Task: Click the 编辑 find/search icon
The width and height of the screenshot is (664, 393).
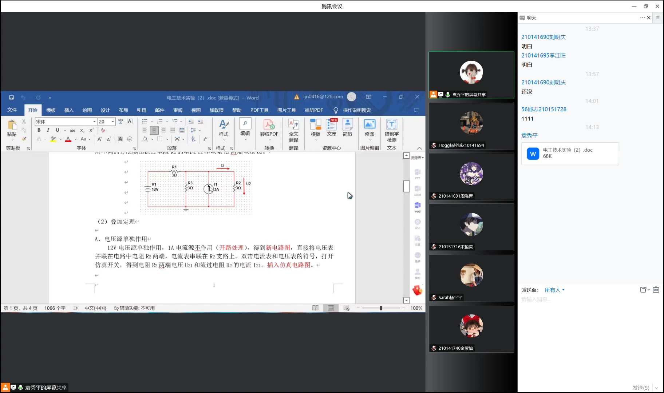Action: coord(245,124)
